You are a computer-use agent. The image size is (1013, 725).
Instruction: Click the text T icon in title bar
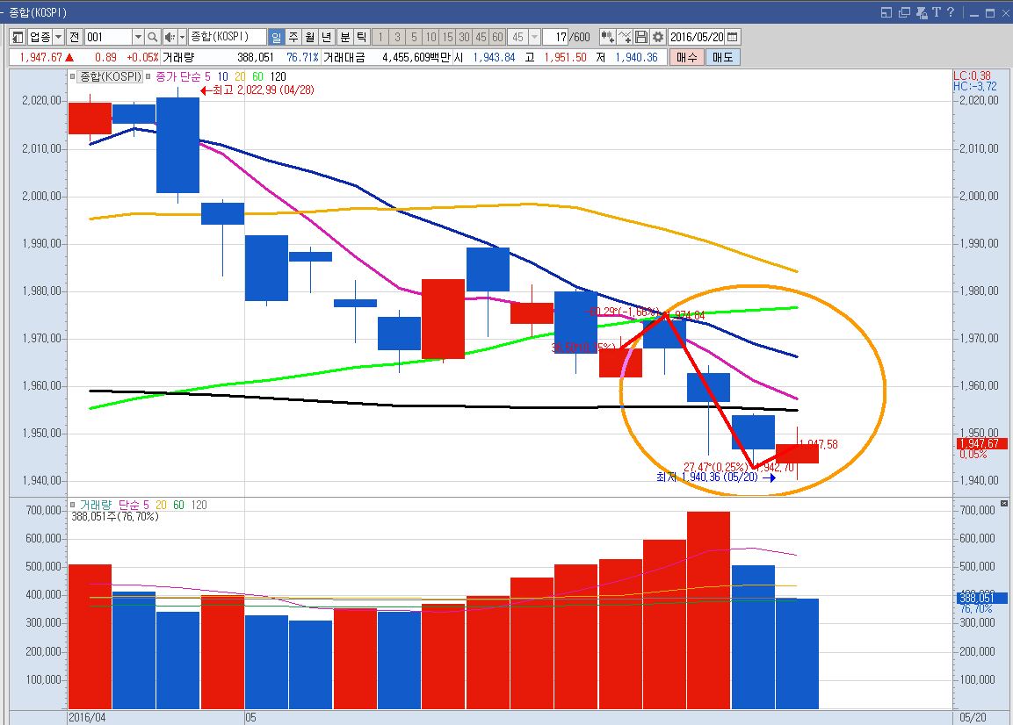937,12
